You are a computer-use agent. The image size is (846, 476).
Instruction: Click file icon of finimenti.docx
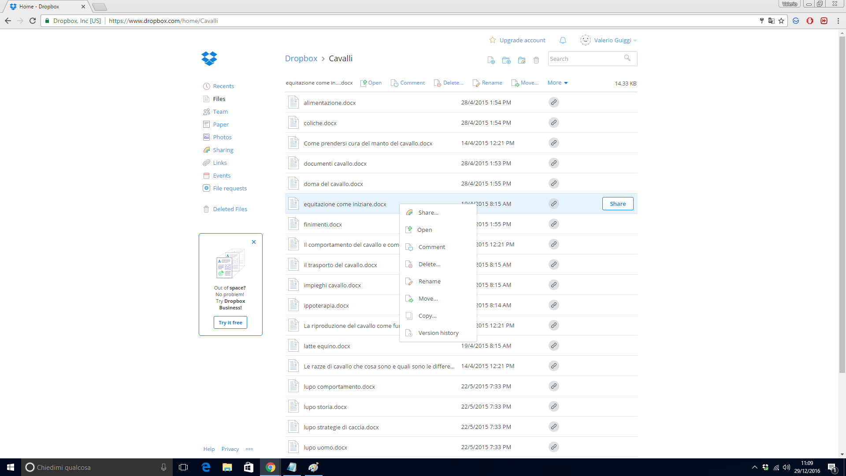(293, 224)
